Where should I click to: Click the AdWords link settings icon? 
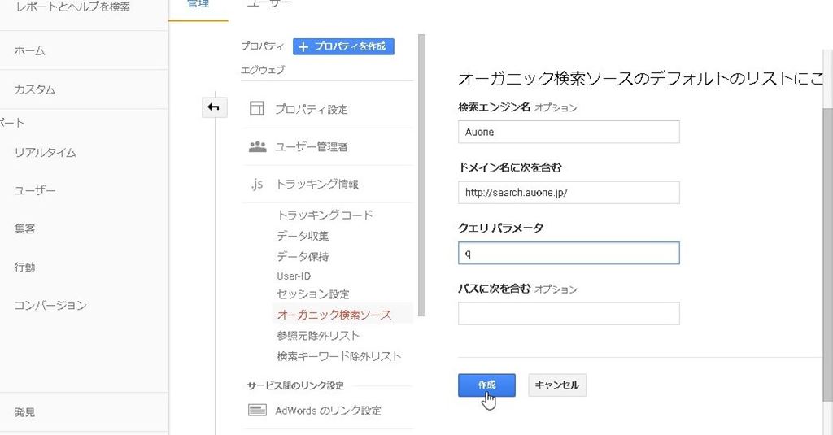click(x=257, y=411)
